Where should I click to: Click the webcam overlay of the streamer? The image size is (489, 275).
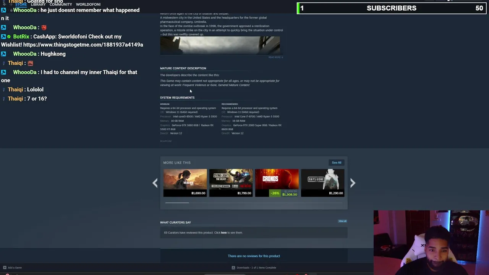click(x=431, y=243)
